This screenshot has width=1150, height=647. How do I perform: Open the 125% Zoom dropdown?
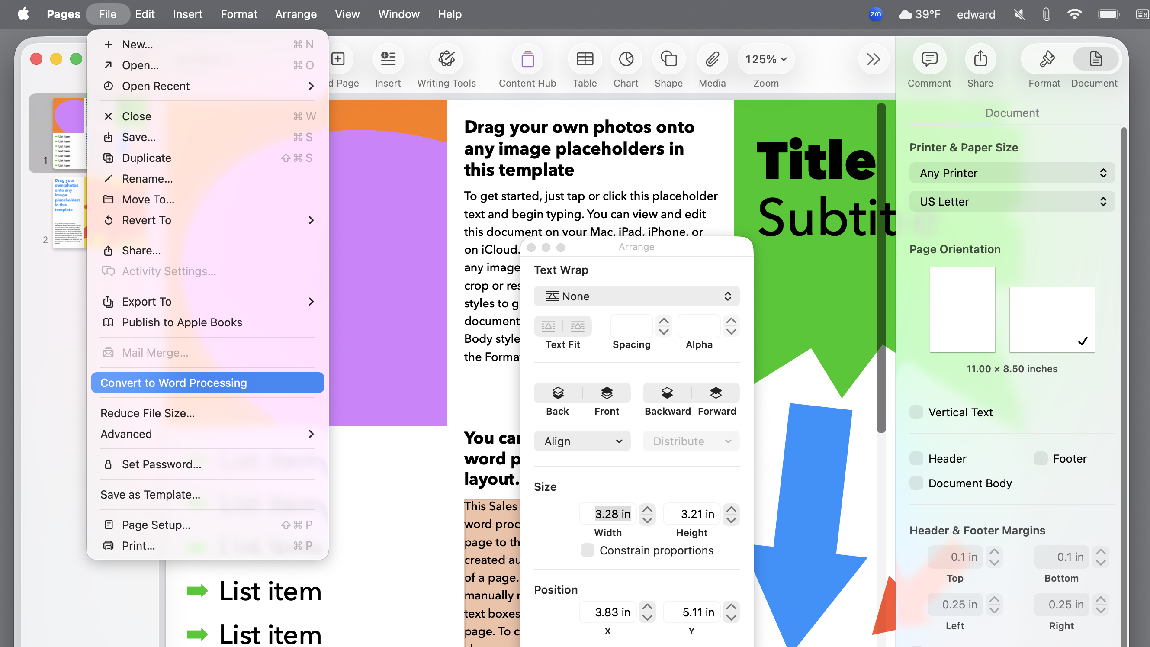tap(766, 59)
